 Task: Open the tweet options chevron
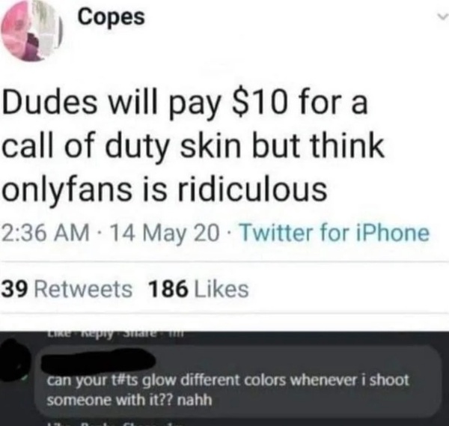pos(443,17)
